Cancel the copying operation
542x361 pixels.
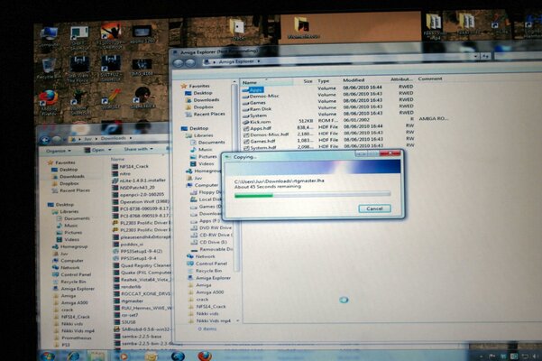point(373,208)
